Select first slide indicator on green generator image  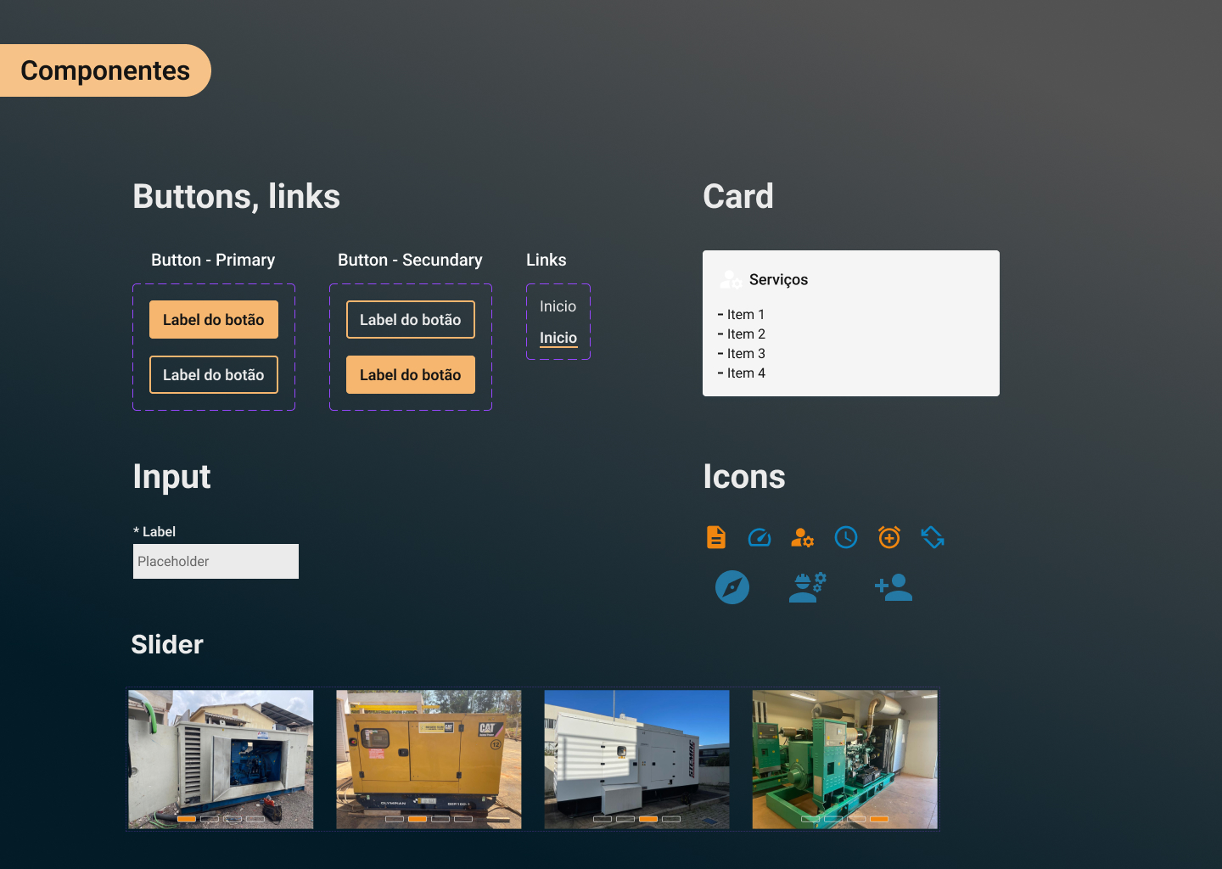point(810,819)
